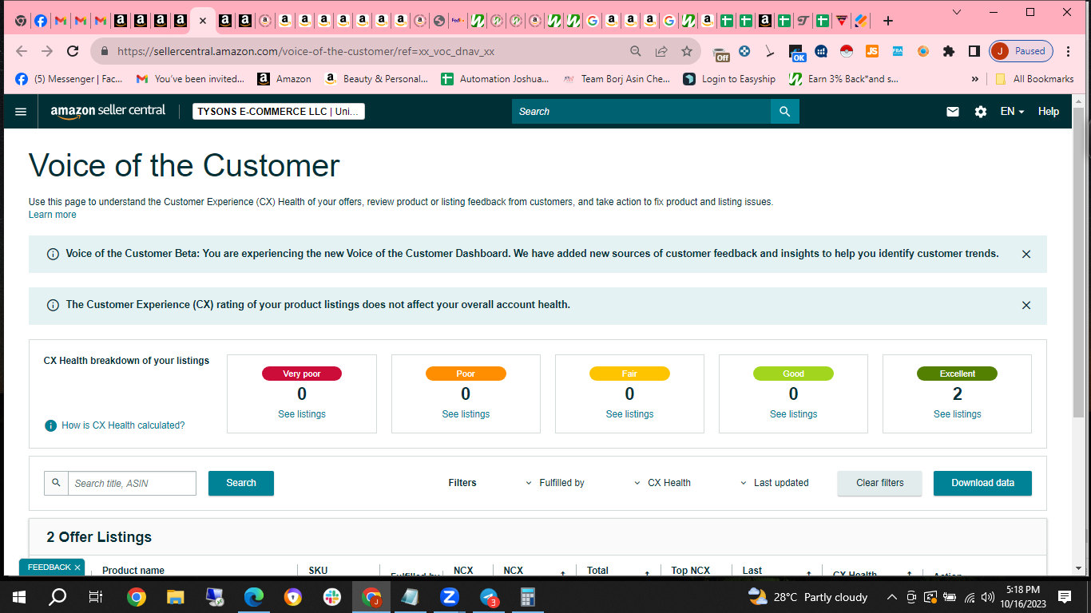Open the Messenger bookmark

click(69, 79)
